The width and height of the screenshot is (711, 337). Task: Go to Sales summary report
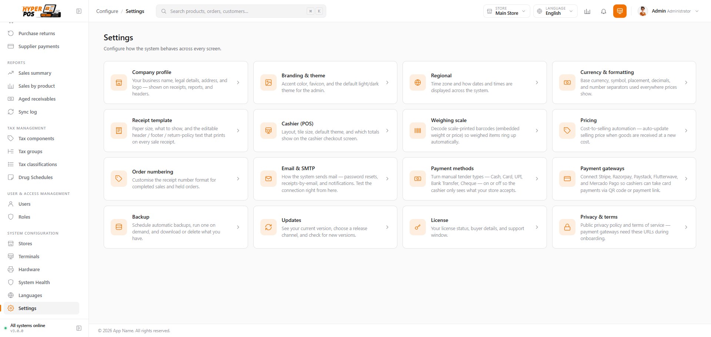(41, 73)
